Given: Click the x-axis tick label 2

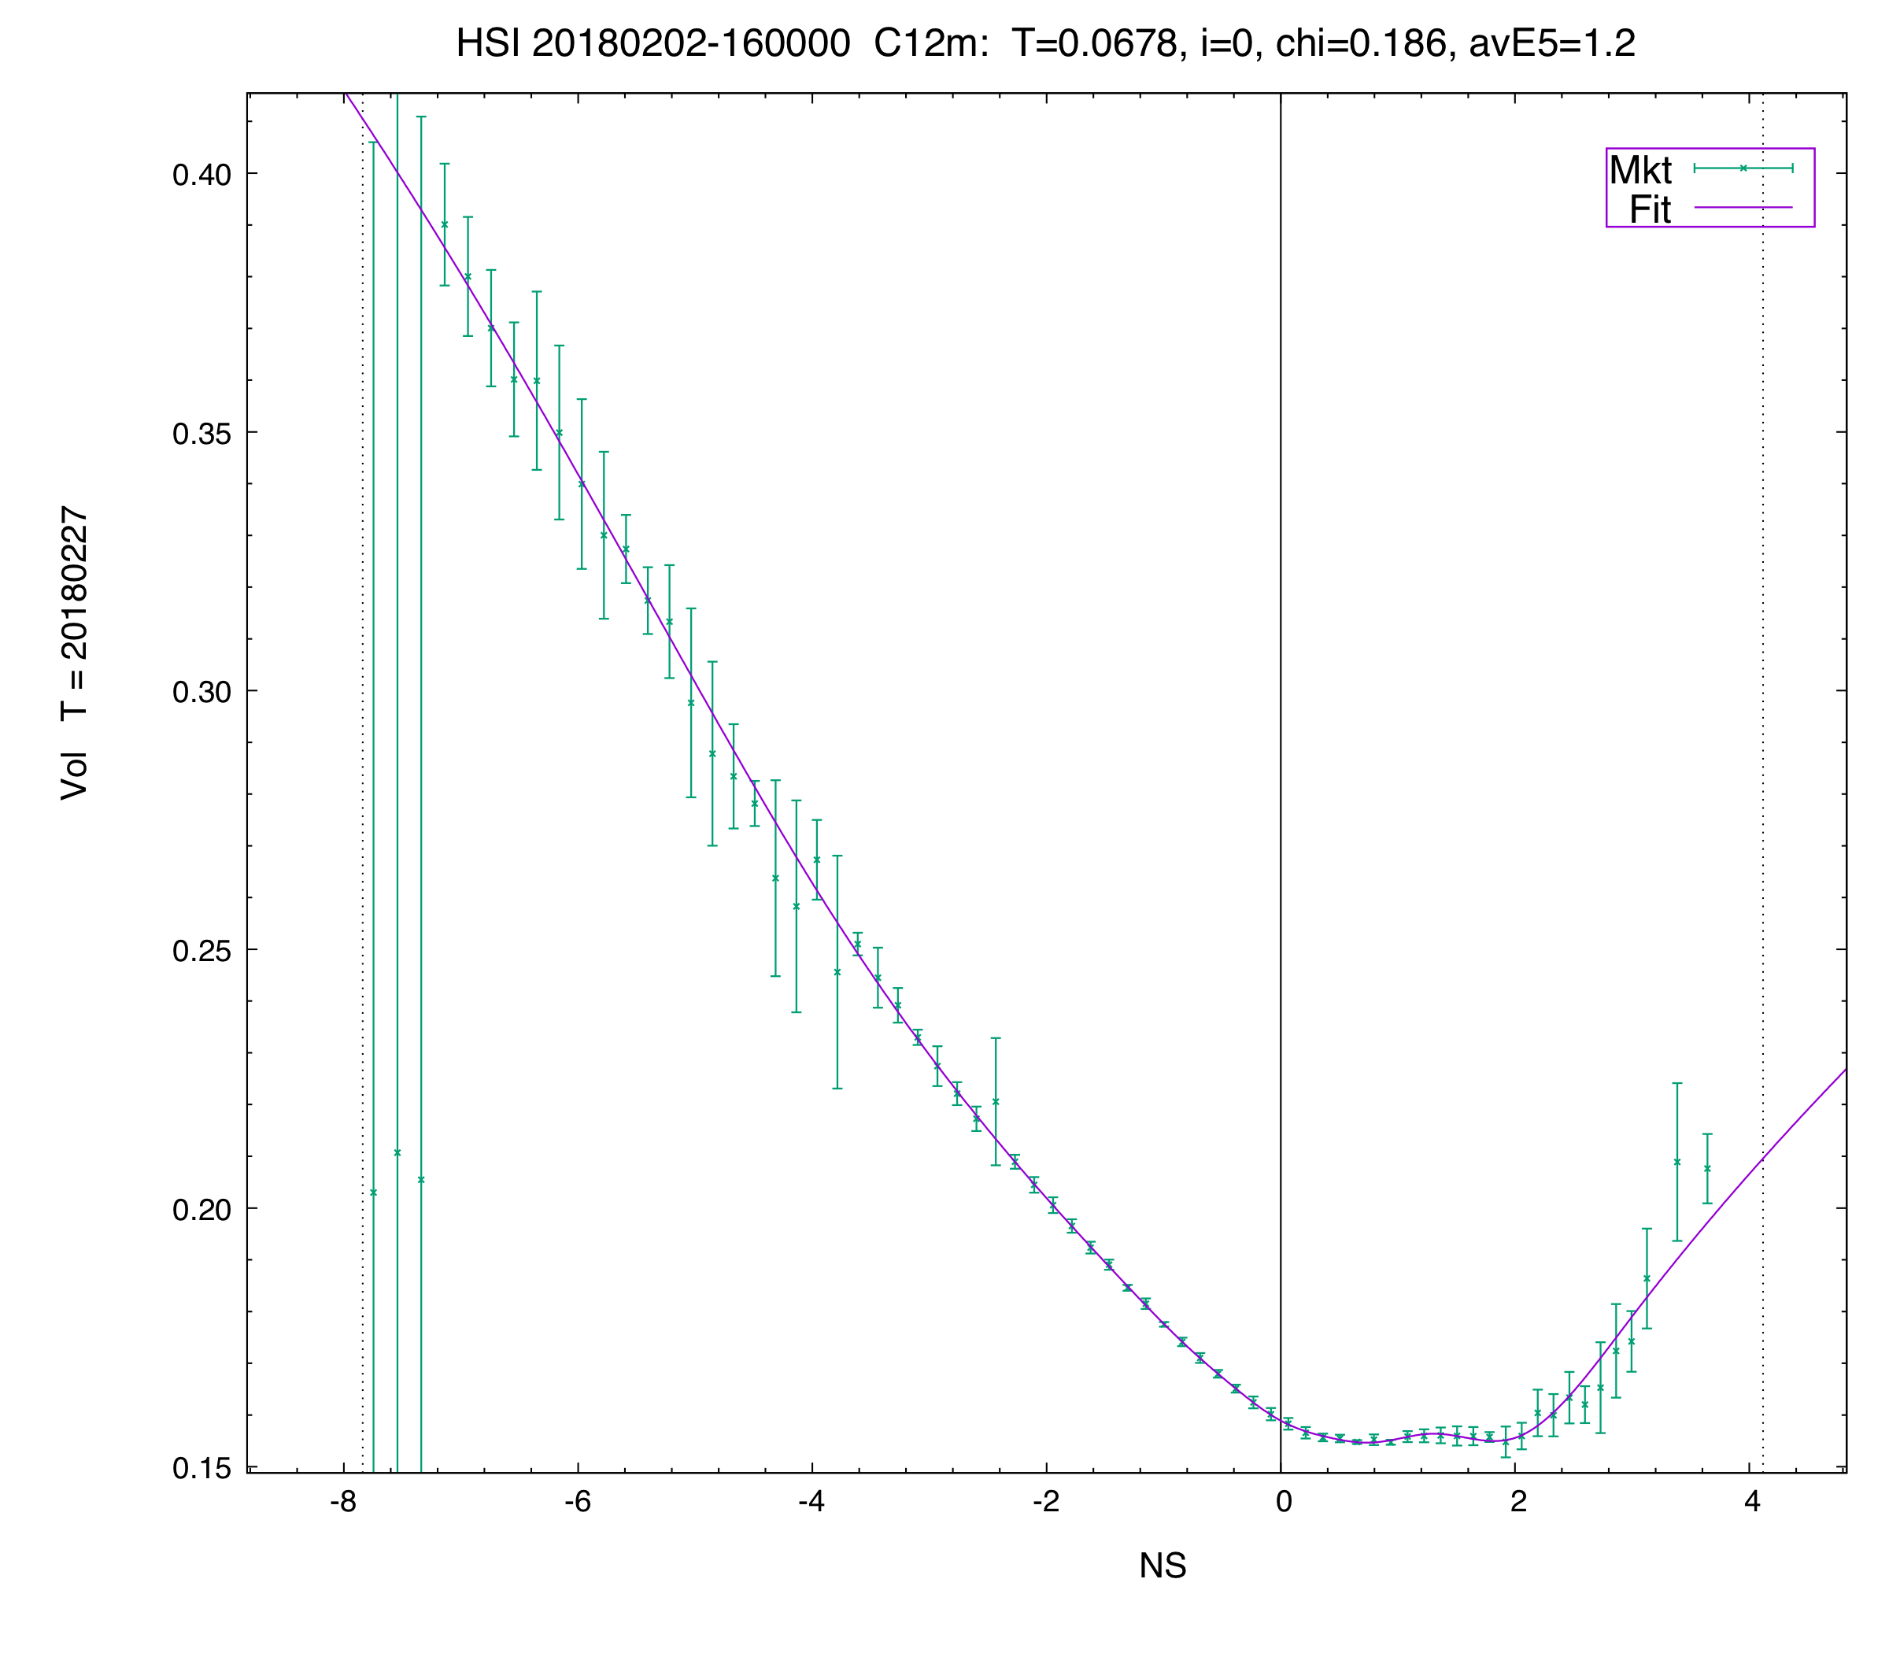Looking at the screenshot, I should point(1518,1502).
